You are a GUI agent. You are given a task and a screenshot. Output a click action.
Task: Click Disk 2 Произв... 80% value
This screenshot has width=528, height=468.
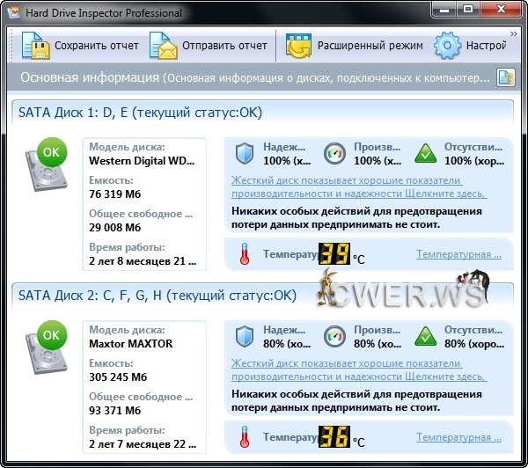378,344
